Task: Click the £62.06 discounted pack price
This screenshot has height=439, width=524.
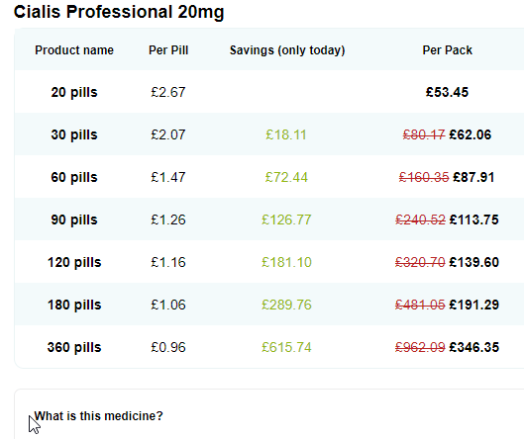Action: coord(471,134)
